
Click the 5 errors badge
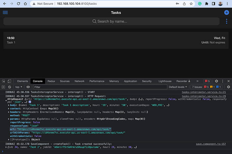207,81
